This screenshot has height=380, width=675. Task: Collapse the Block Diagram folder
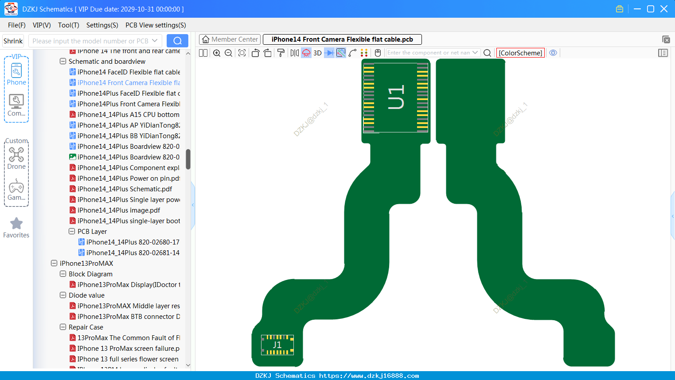pos(63,274)
